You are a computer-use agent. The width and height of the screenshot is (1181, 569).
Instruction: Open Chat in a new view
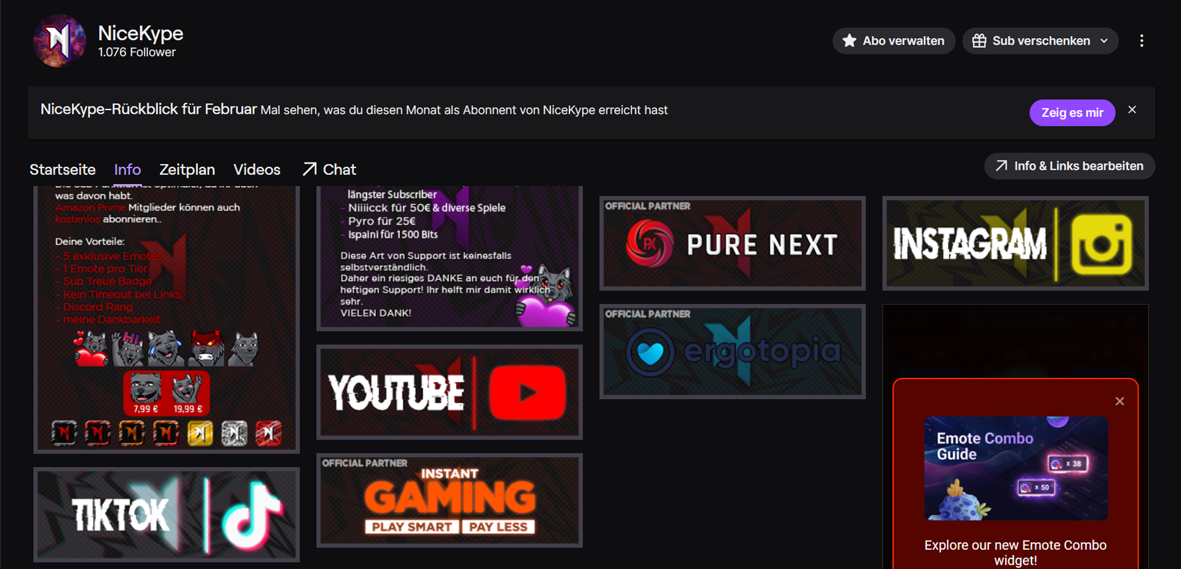[328, 169]
